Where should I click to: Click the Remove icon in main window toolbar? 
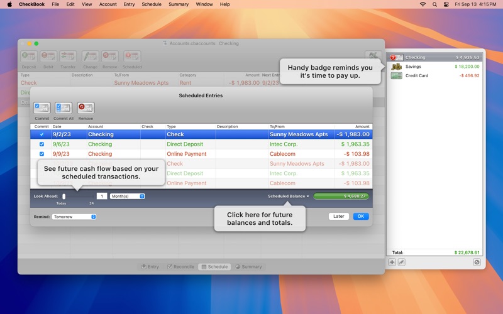pos(109,57)
